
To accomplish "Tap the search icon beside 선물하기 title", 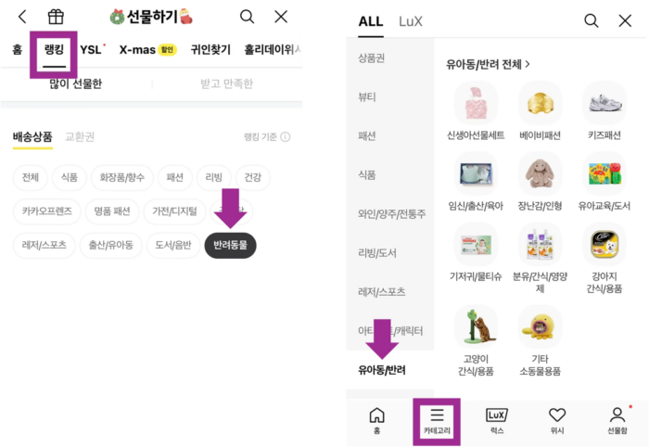I will pos(248,17).
